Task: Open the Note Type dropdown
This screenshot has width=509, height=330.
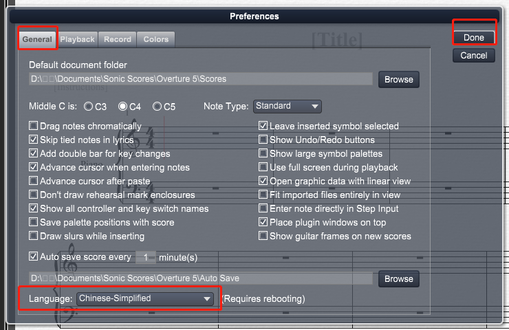Action: (288, 106)
